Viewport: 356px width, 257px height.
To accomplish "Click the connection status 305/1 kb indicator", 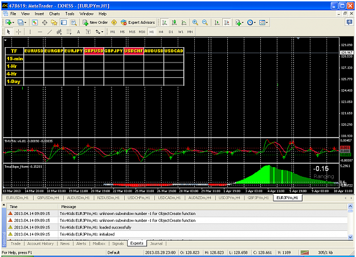I will [325, 252].
